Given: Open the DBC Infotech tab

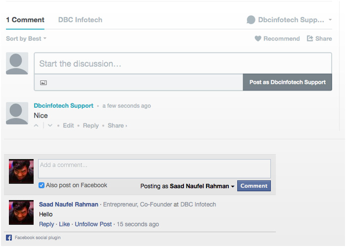Looking at the screenshot, I should (x=80, y=20).
